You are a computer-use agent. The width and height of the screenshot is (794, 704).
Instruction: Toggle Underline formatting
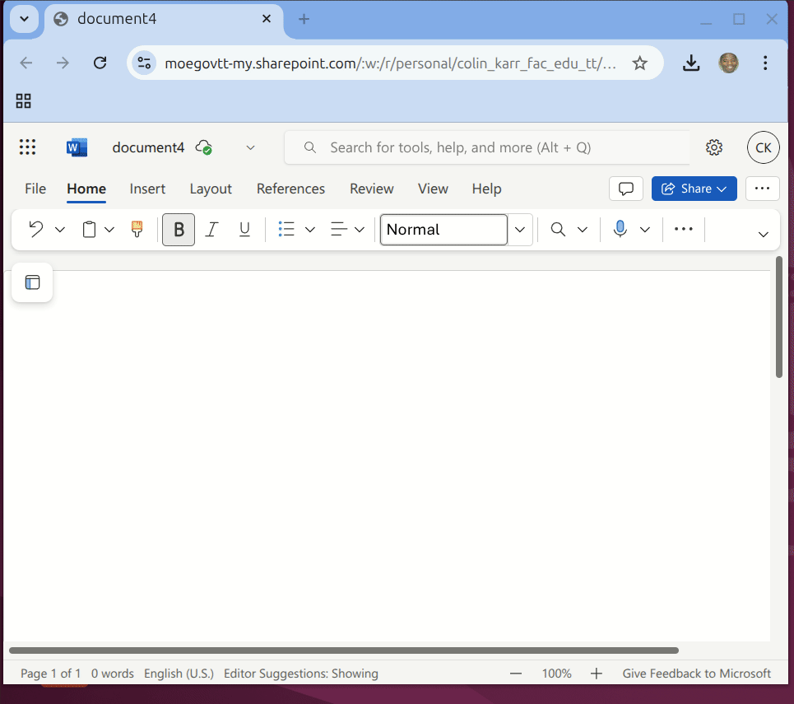[x=244, y=230]
